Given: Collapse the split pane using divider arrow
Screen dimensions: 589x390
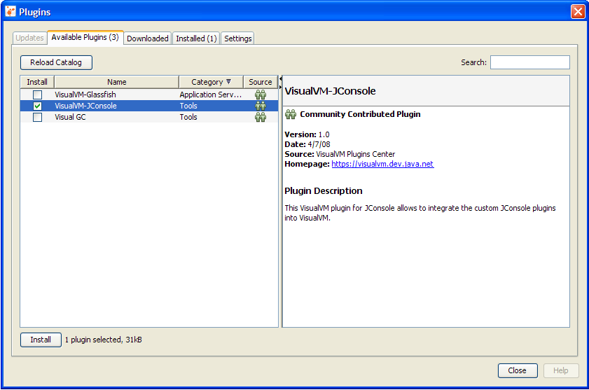Looking at the screenshot, I should click(x=280, y=79).
